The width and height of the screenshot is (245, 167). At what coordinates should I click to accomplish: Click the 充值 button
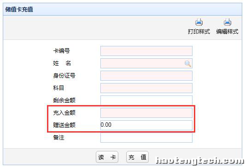[137, 157]
